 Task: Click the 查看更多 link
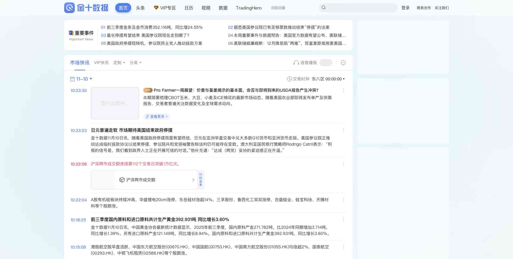coord(157,117)
